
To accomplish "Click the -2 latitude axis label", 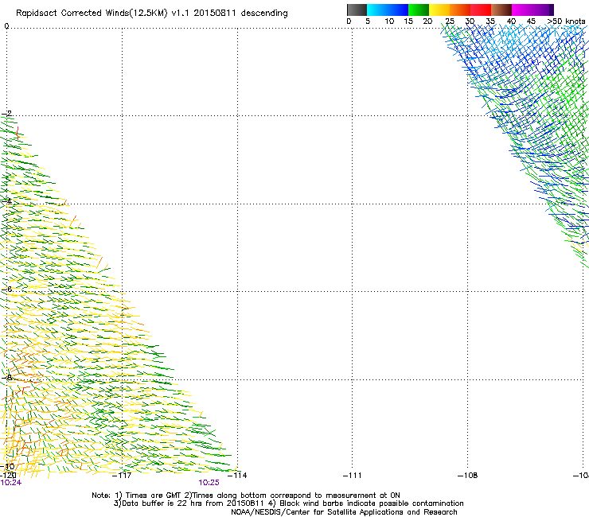I will (x=6, y=114).
